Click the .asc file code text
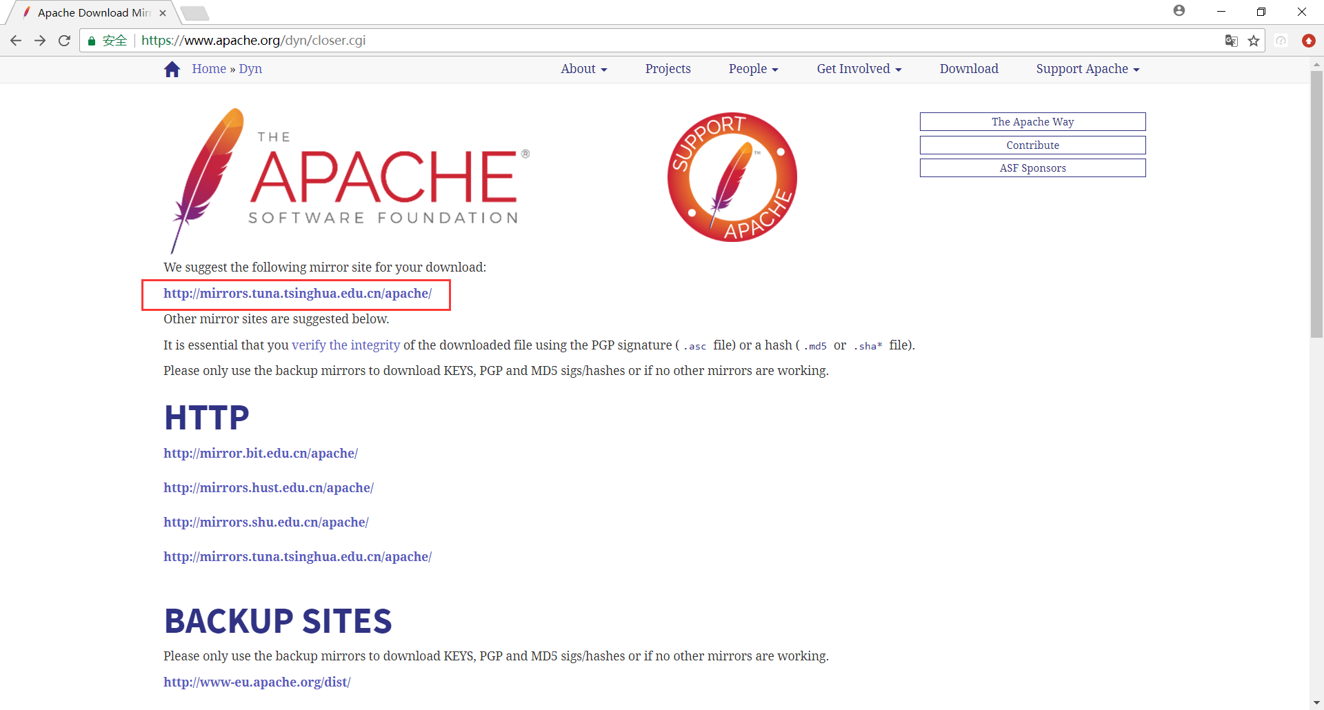This screenshot has width=1324, height=710. point(694,346)
